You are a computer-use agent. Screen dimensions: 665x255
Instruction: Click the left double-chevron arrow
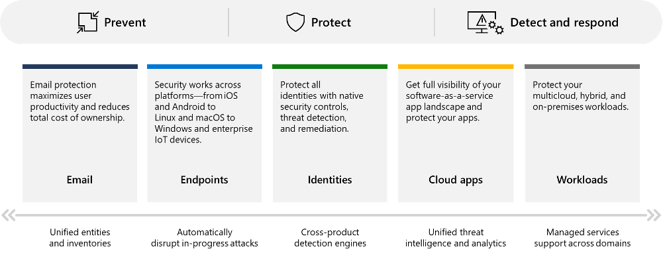coord(8,215)
